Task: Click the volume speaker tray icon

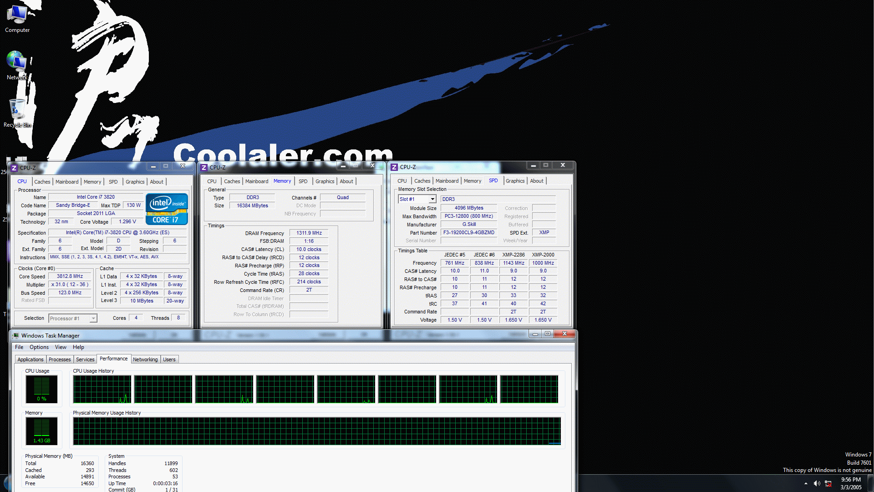Action: (x=817, y=483)
